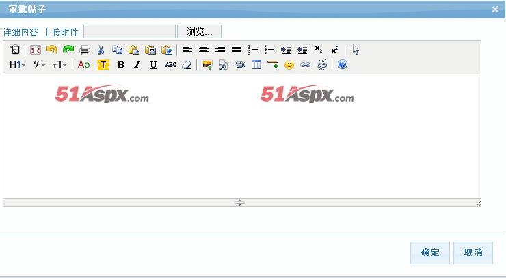Screen dimensions: 506x278
Task: Toggle fullscreen editor mode
Action: click(x=35, y=50)
